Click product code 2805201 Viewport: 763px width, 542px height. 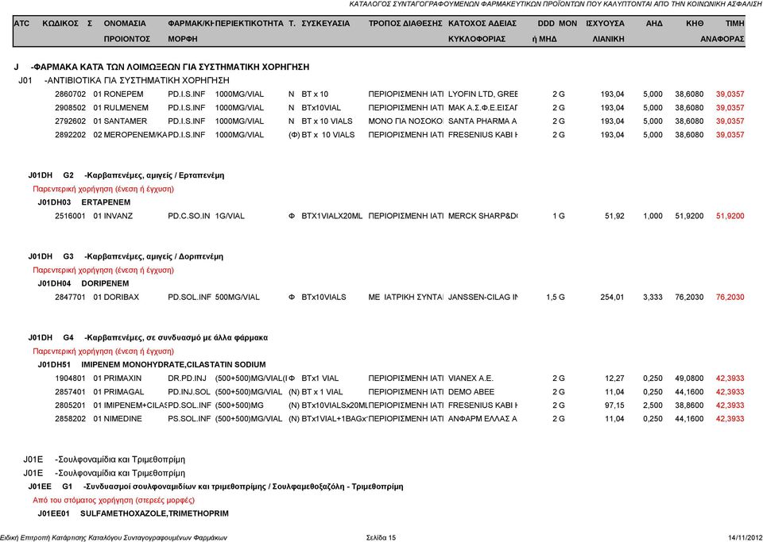70,406
